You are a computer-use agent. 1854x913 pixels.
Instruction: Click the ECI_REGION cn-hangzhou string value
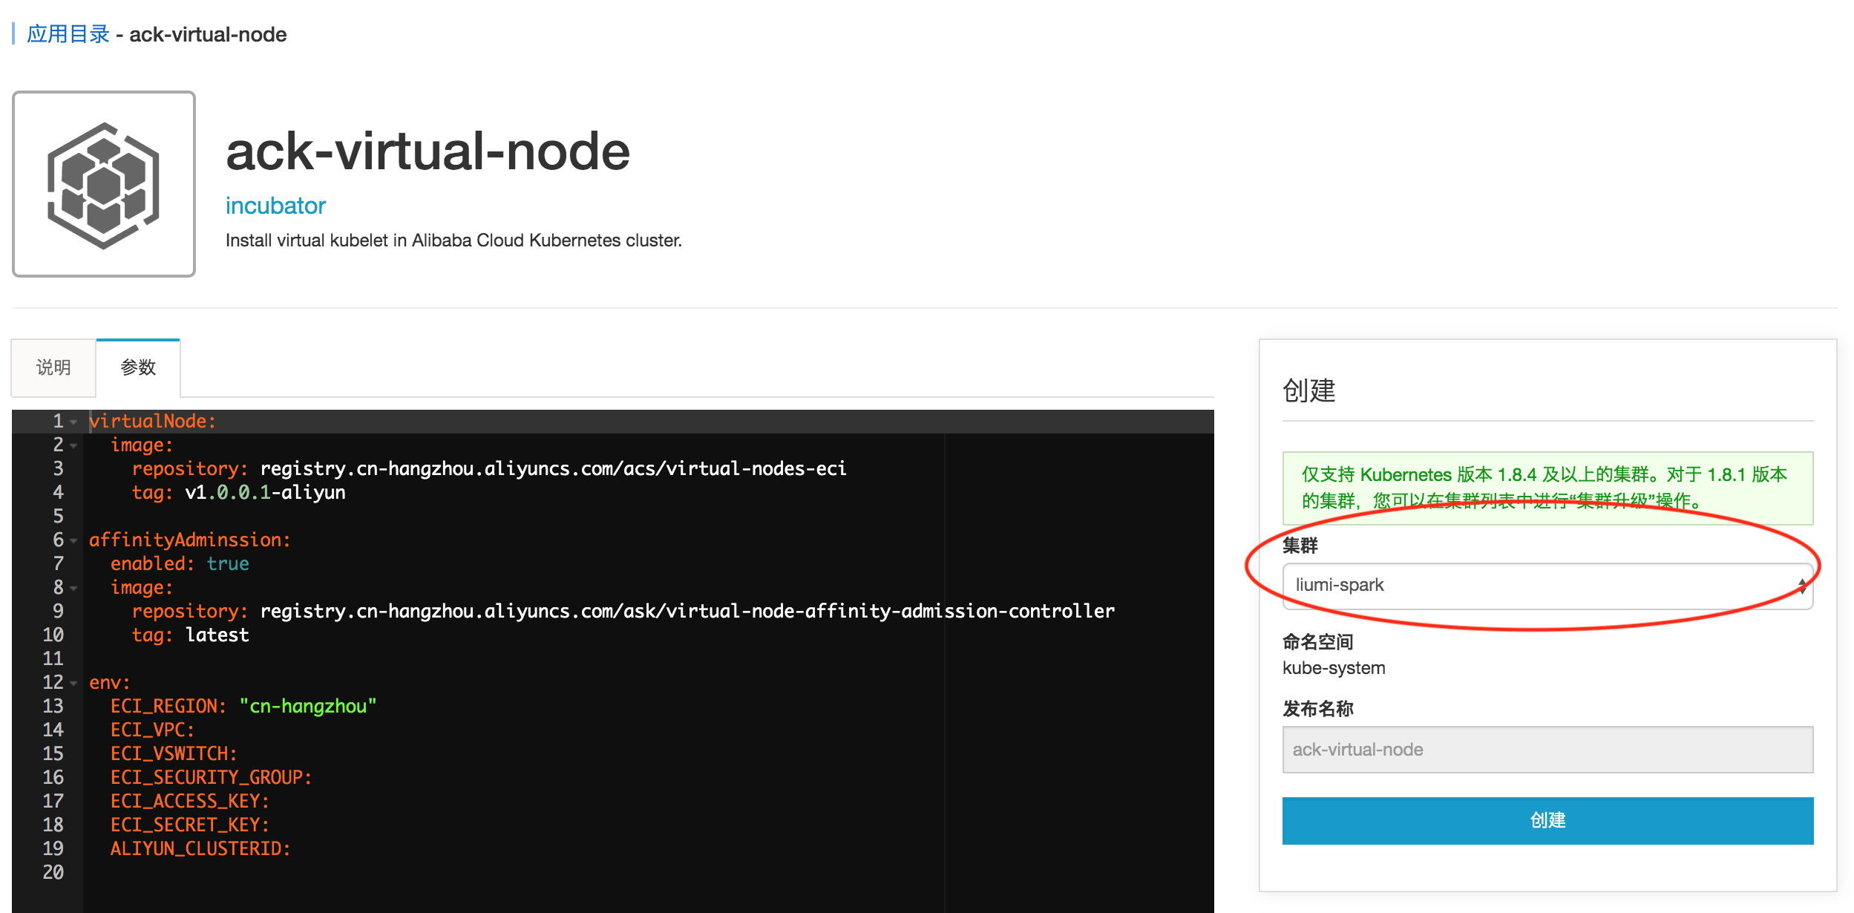[307, 706]
